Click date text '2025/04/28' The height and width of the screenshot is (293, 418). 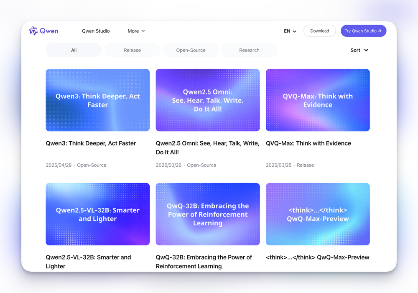59,165
